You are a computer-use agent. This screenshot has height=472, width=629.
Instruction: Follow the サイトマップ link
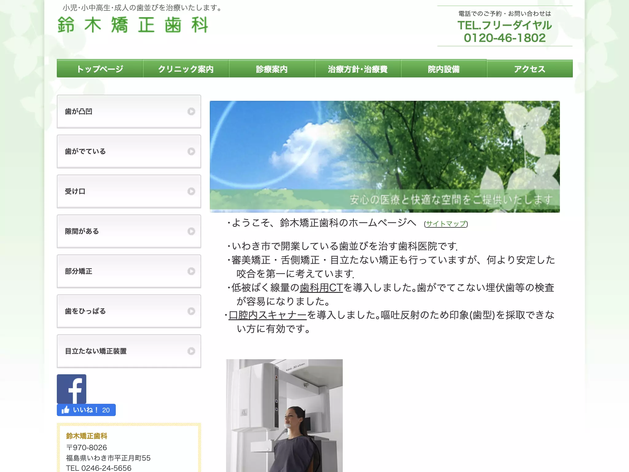point(446,224)
